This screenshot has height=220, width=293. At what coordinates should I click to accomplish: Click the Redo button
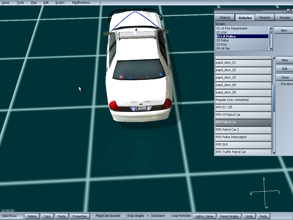[264, 216]
